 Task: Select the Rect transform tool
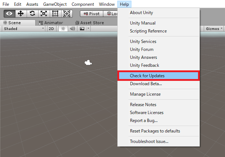[x=55, y=14]
